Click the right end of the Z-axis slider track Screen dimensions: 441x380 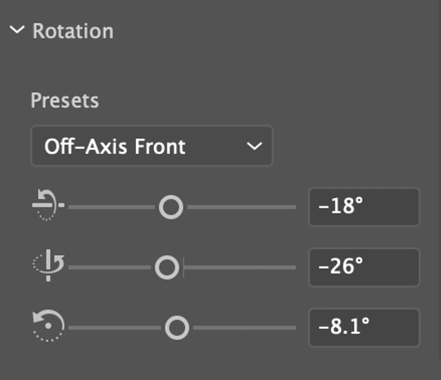point(291,328)
